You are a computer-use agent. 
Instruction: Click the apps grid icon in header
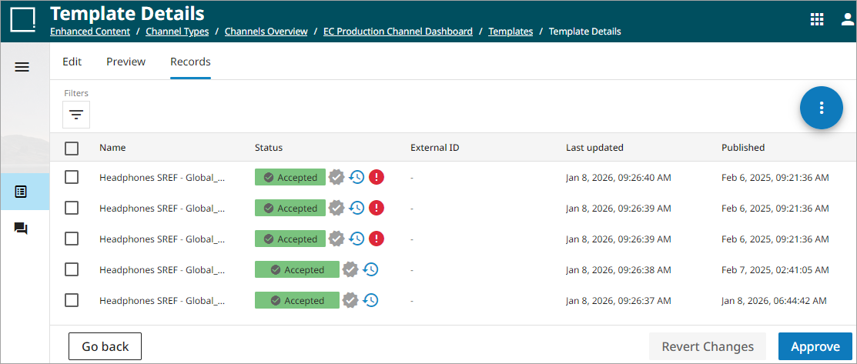[817, 20]
